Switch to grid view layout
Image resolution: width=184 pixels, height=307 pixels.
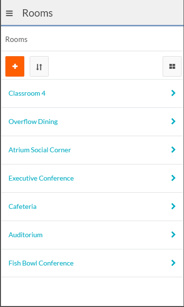pyautogui.click(x=172, y=66)
